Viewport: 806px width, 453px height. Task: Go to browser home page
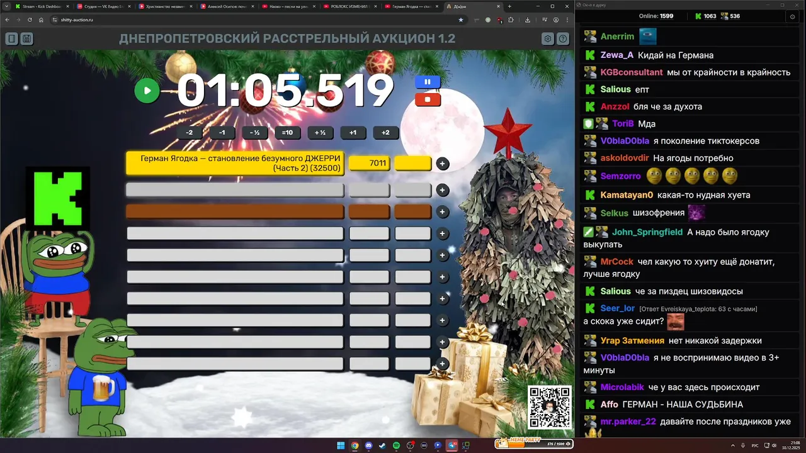coord(41,20)
